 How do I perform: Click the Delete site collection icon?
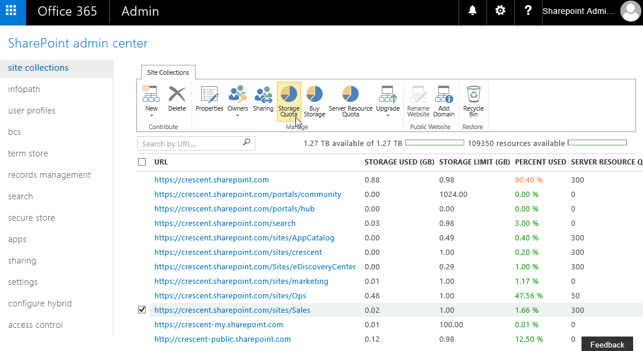(177, 98)
